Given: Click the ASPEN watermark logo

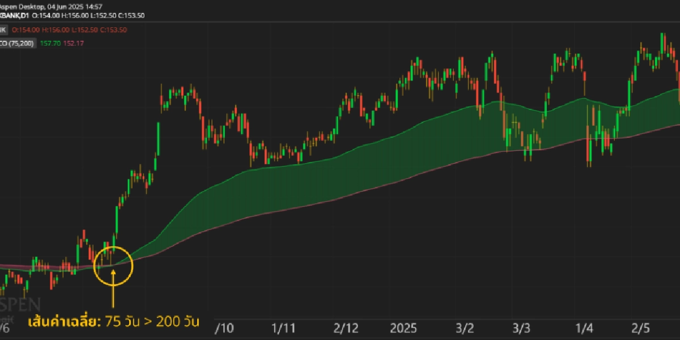Looking at the screenshot, I should 20,303.
